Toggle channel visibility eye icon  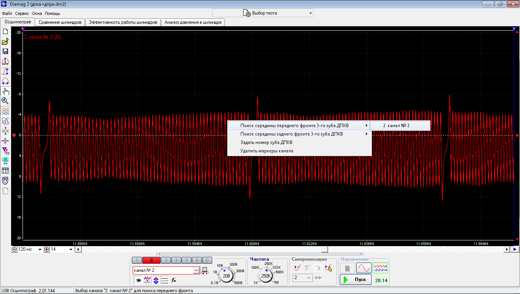point(138,280)
